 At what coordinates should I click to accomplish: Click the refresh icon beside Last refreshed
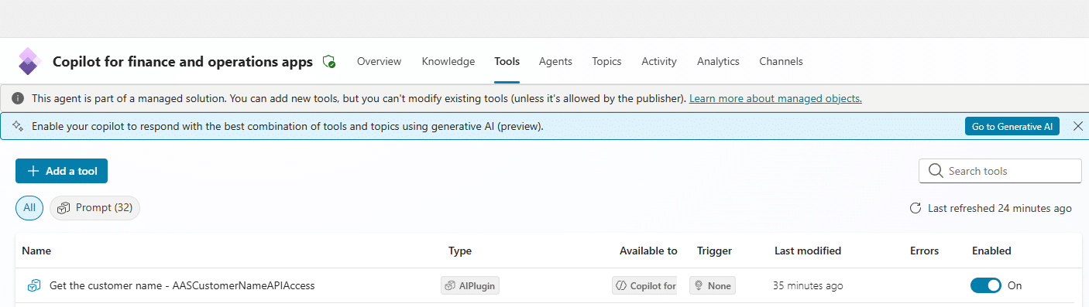click(x=916, y=208)
